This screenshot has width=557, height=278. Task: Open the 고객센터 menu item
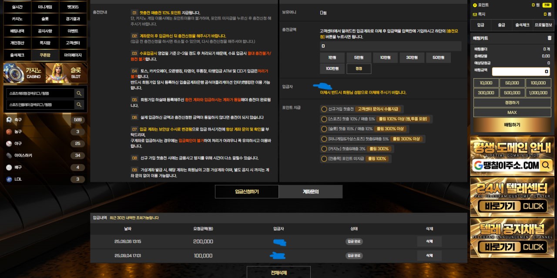pyautogui.click(x=73, y=43)
